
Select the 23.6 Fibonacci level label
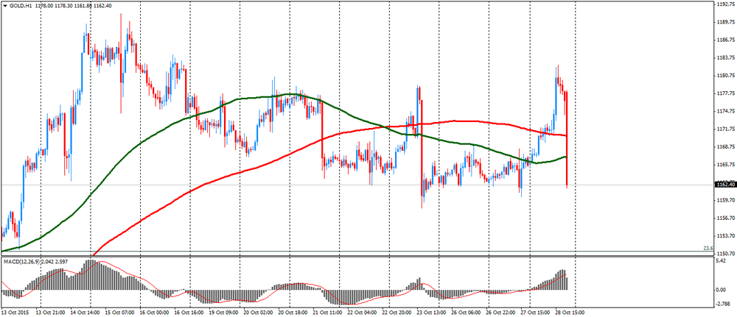(x=708, y=248)
